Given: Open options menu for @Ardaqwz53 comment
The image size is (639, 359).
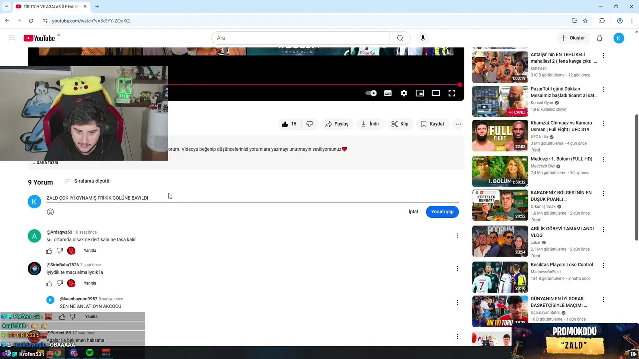Looking at the screenshot, I should click(457, 236).
